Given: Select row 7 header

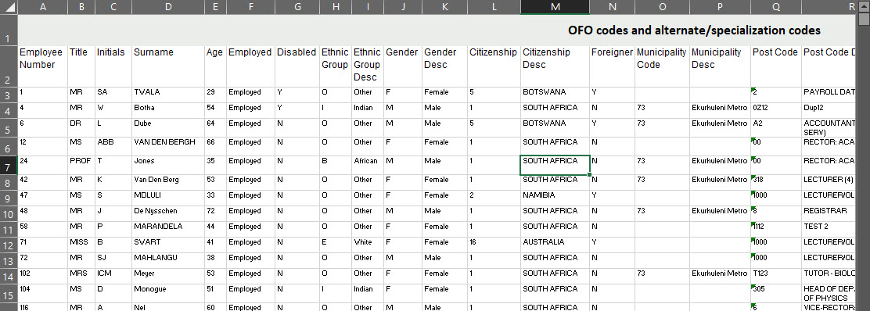Looking at the screenshot, I should tap(9, 165).
